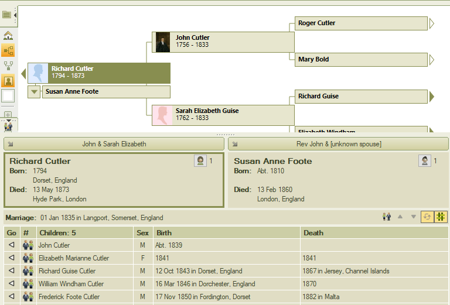The image size is (450, 305).
Task: Go to child William Windham Cutler
Action: (11, 284)
